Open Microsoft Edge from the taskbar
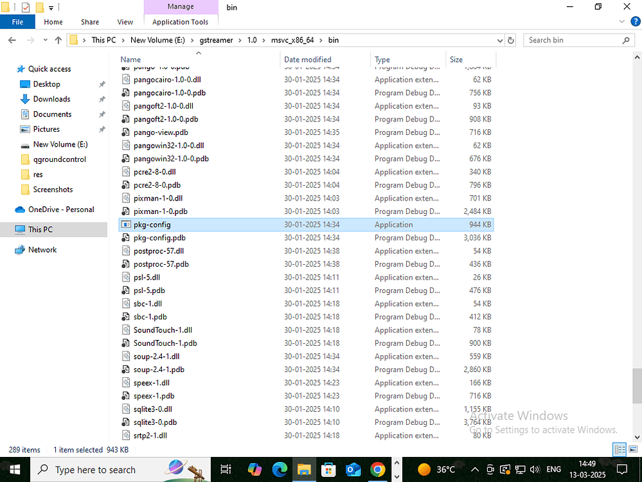 (280, 469)
